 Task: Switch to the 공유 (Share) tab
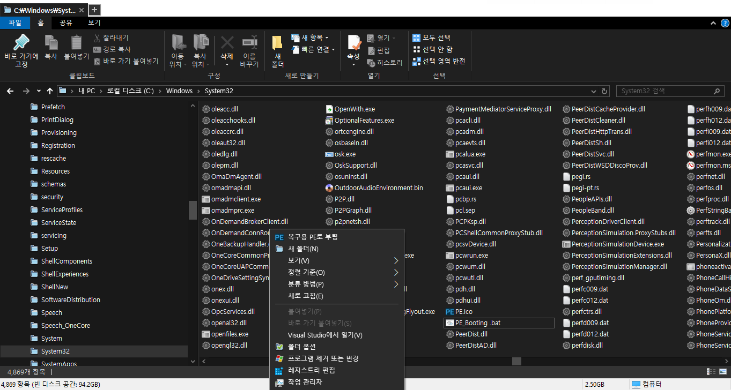pos(66,22)
